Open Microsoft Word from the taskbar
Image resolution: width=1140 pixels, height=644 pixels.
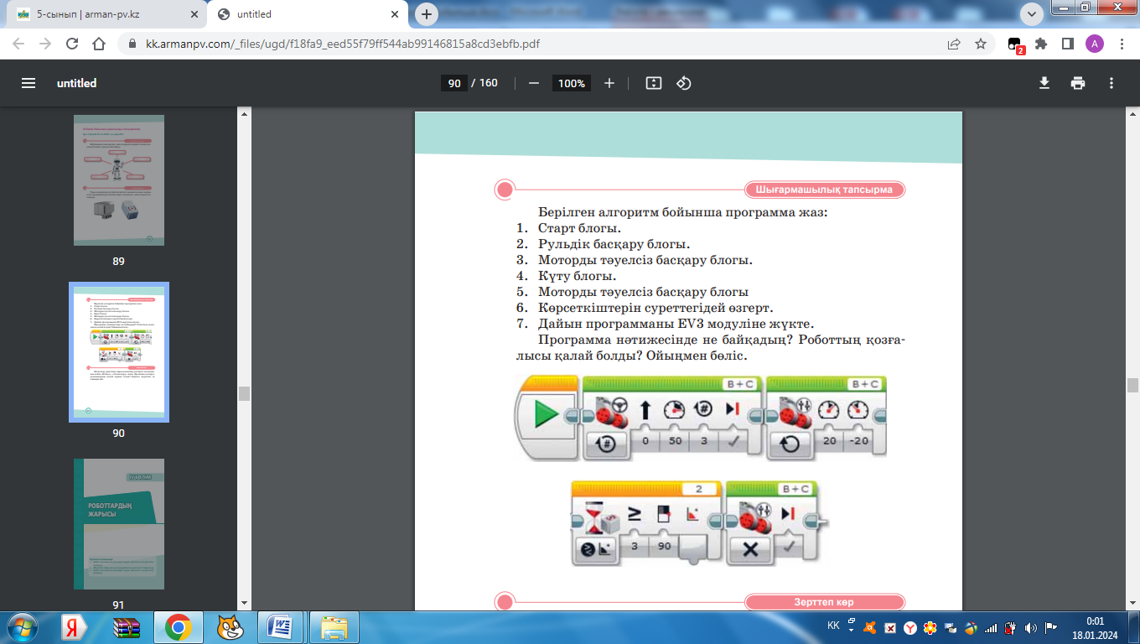tap(281, 627)
